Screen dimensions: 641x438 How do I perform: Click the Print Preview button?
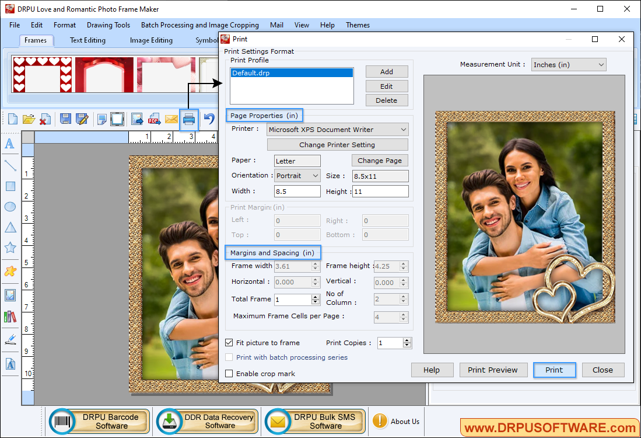tap(493, 370)
